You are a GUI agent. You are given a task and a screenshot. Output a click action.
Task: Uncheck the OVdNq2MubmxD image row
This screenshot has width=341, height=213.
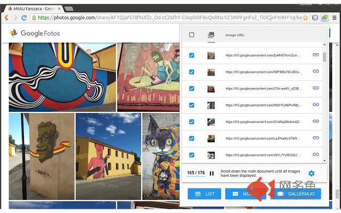tap(192, 122)
